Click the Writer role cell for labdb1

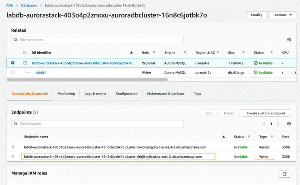pyautogui.click(x=147, y=73)
